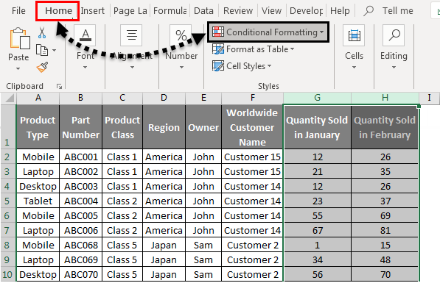Expand the Format as Table dropdown arrow

[x=293, y=49]
